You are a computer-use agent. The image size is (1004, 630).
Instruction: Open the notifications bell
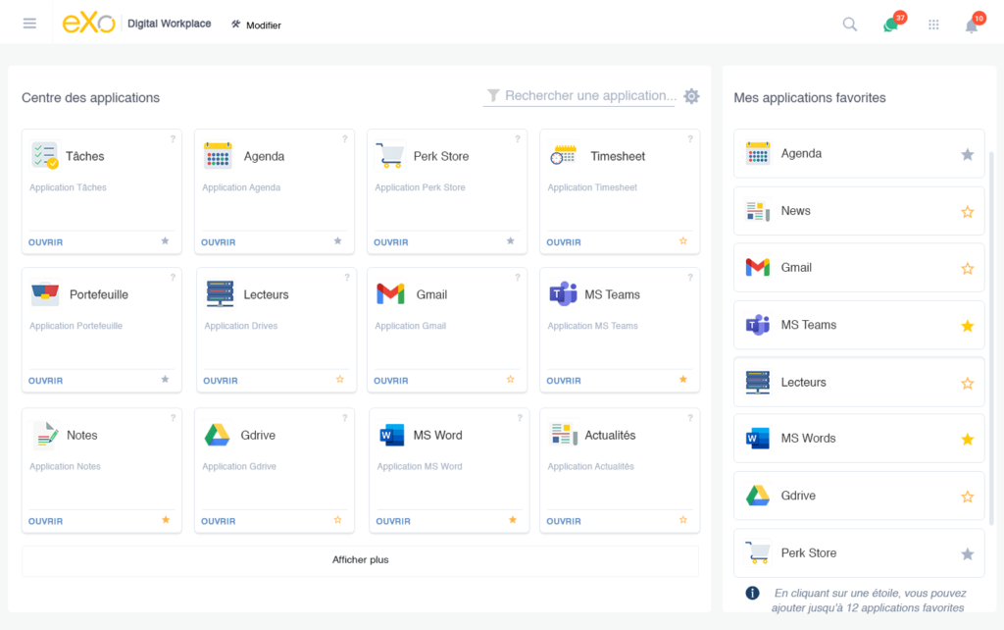coord(972,26)
